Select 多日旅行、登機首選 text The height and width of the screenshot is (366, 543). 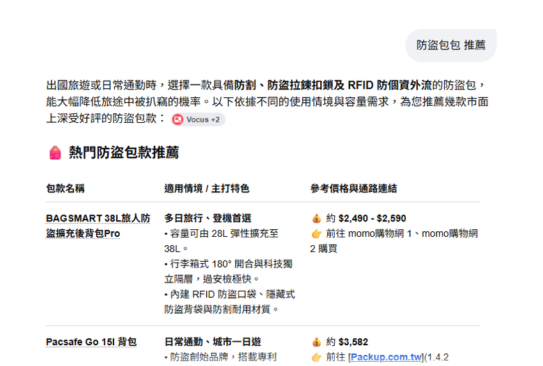point(207,219)
